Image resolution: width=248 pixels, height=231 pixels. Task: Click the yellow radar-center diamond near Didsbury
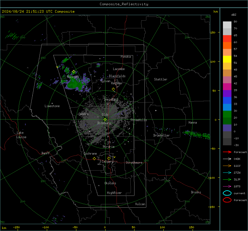point(105,119)
